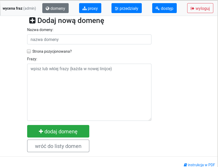Viewport: 218px width, 167px height.
Task: Click the key icon on dostęp button
Action: (157, 8)
